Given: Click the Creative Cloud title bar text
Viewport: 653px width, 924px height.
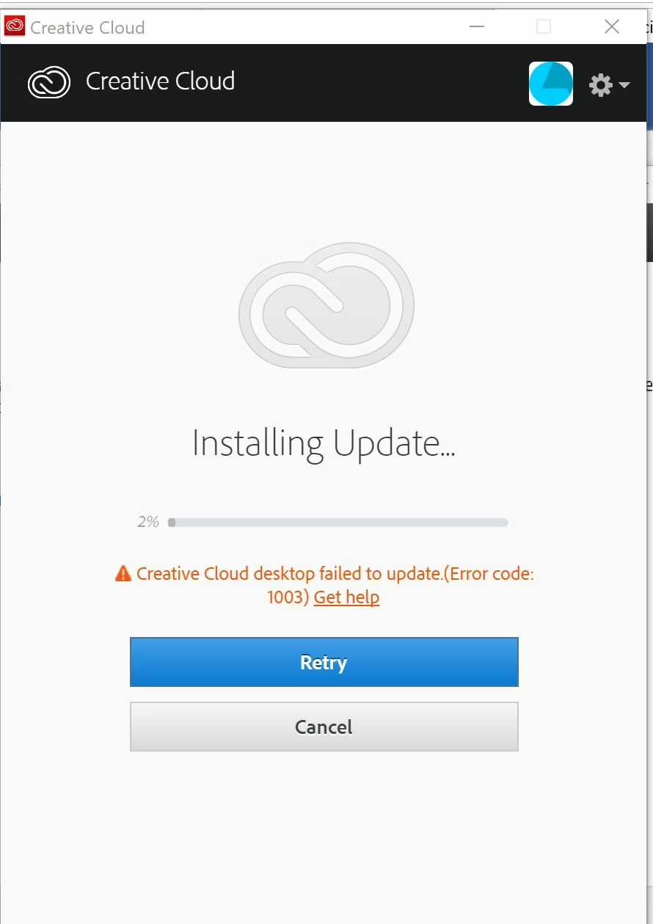Looking at the screenshot, I should point(87,28).
